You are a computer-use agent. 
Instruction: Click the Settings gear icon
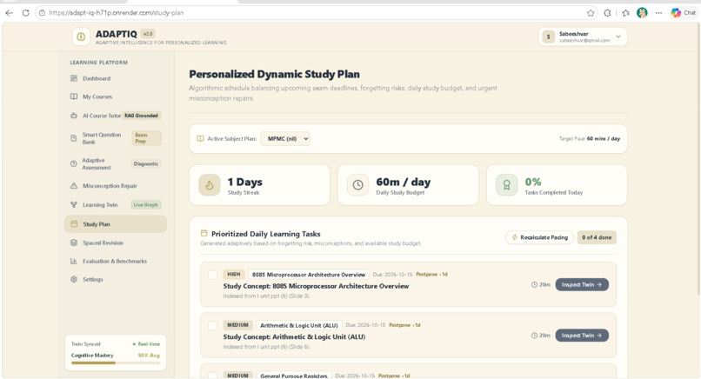tap(74, 279)
